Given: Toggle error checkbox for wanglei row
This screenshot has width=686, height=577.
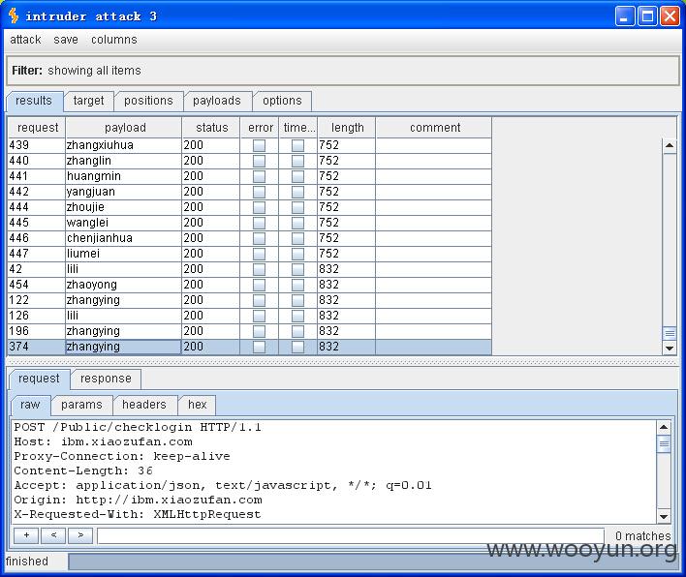Looking at the screenshot, I should pyautogui.click(x=259, y=223).
